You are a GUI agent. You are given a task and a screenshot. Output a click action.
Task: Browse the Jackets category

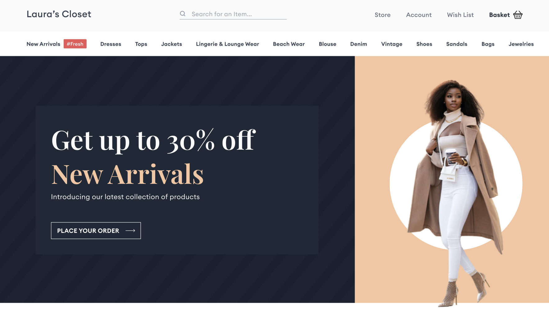point(171,44)
